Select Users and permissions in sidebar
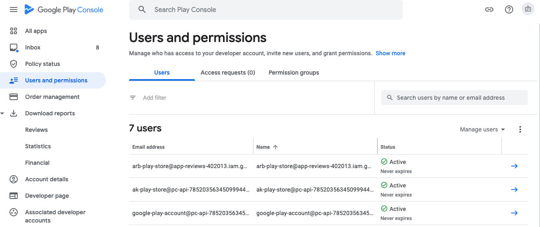This screenshot has height=227, width=540. [x=53, y=80]
